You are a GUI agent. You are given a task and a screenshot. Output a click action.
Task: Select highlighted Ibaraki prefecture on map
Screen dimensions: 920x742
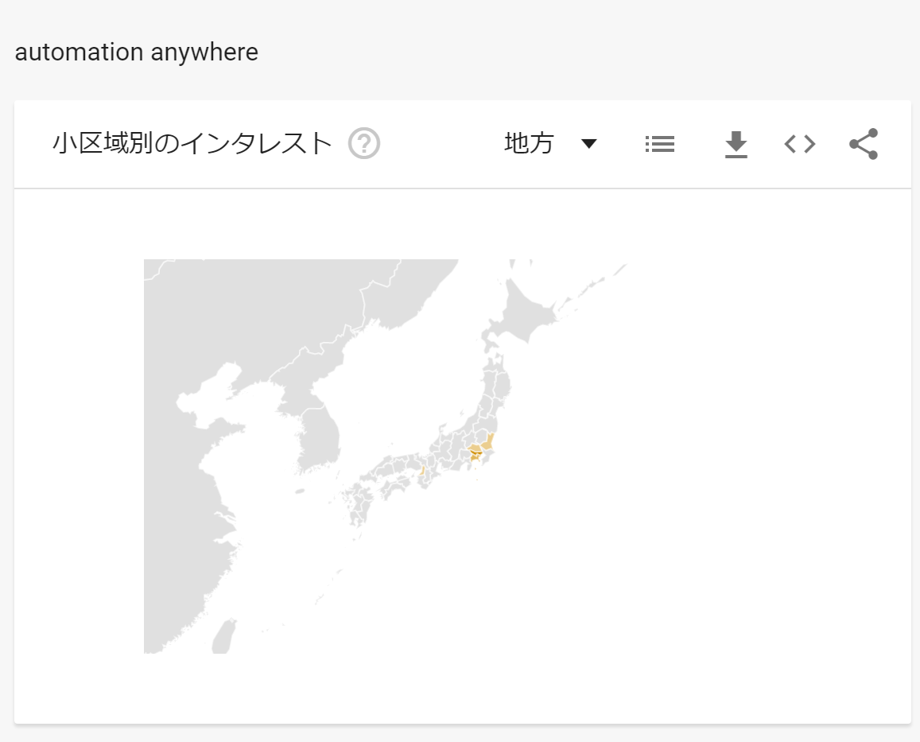pyautogui.click(x=489, y=441)
